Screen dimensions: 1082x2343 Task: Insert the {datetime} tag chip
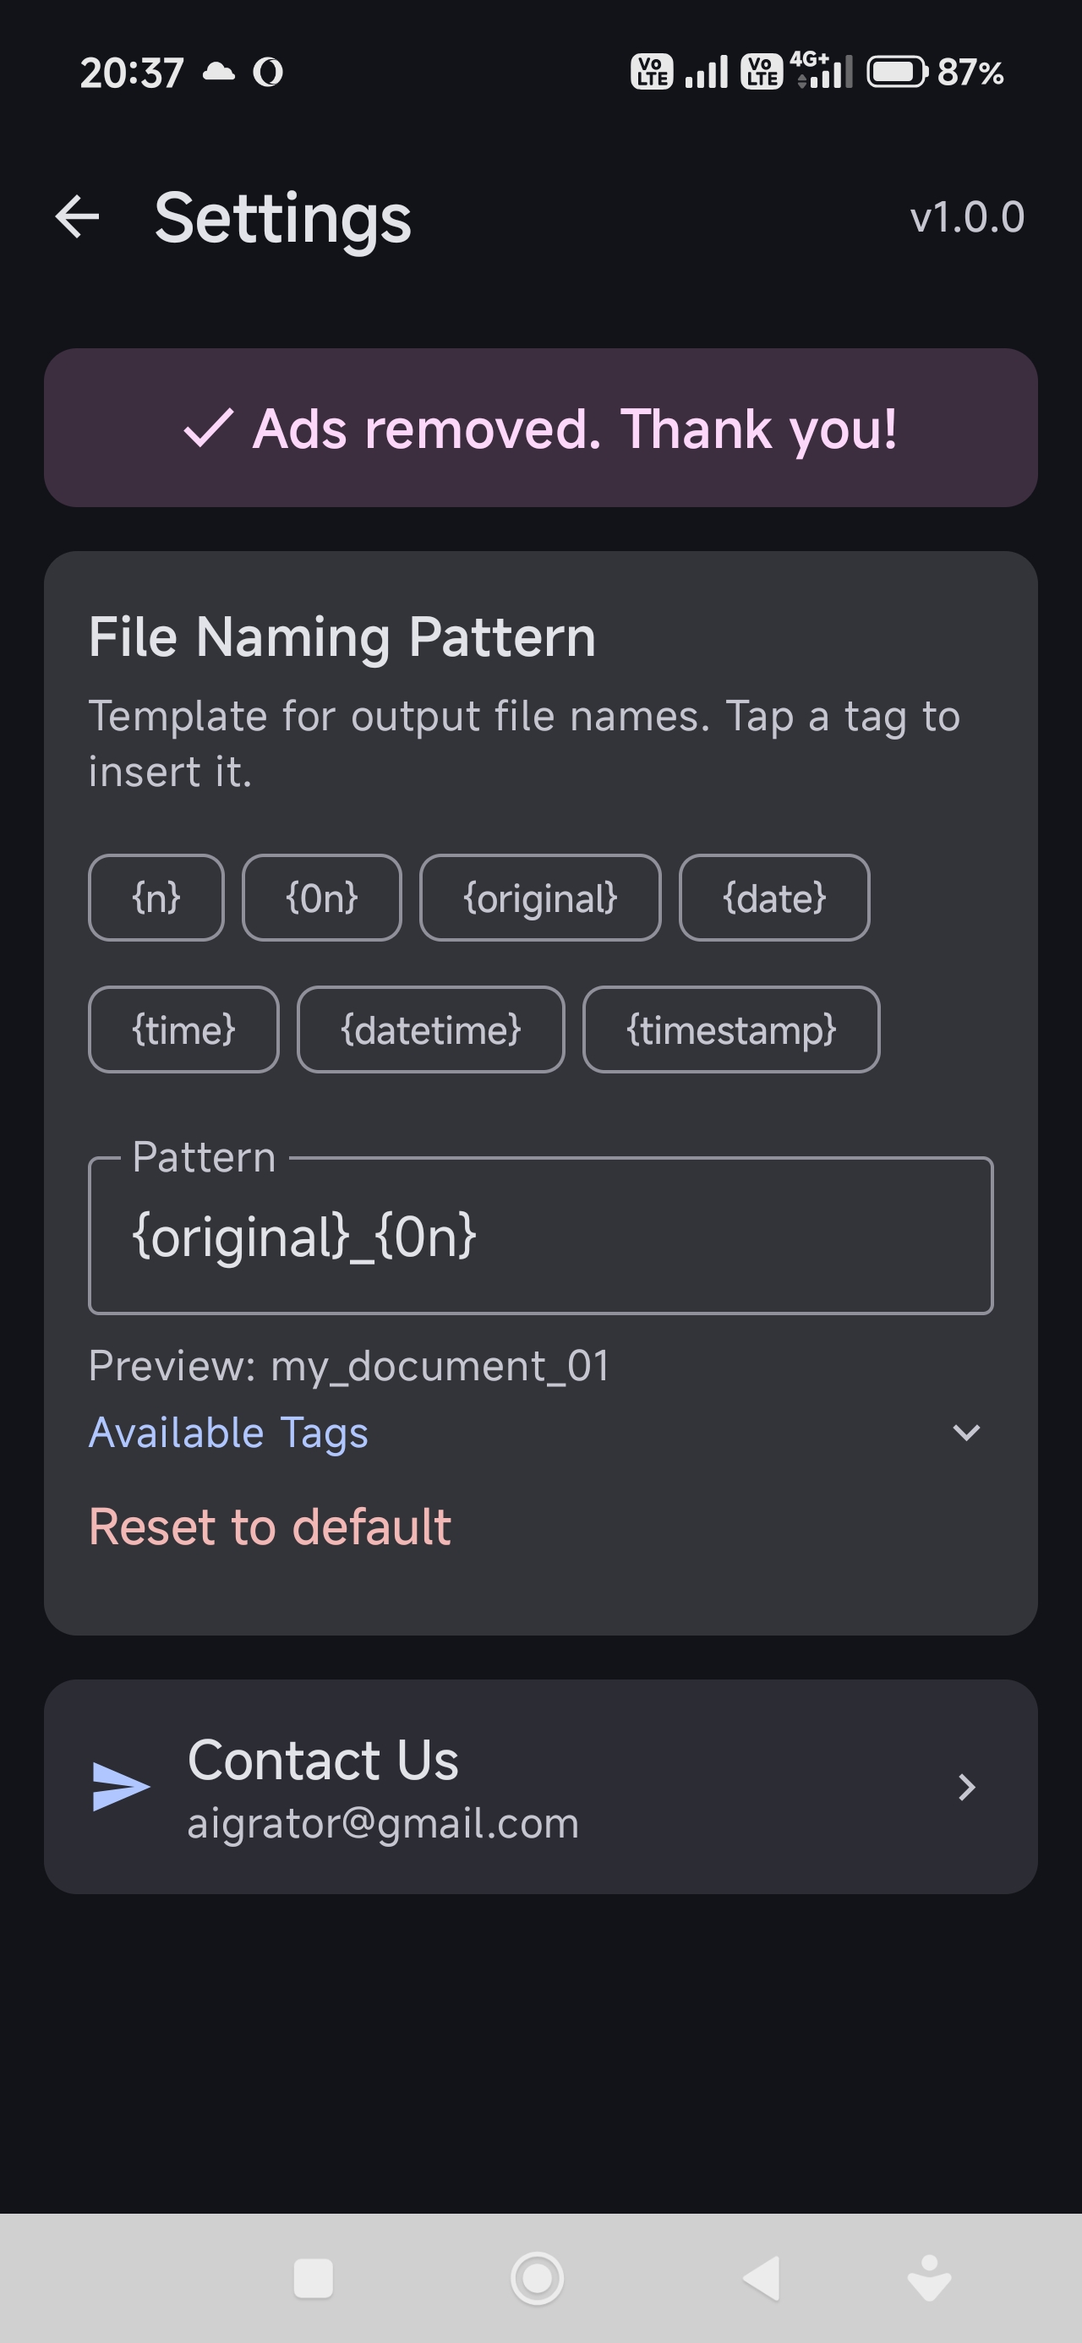coord(431,1029)
